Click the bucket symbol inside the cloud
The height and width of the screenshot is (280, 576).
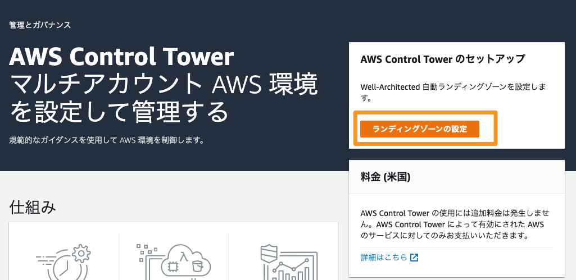pos(197,266)
